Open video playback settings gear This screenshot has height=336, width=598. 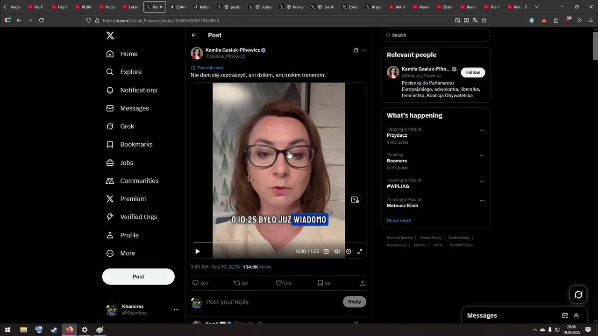(x=349, y=252)
